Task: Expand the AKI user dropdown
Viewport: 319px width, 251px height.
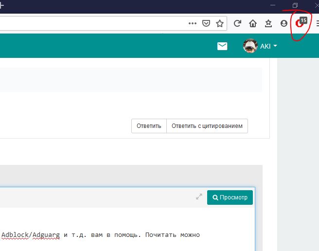Action: click(275, 46)
